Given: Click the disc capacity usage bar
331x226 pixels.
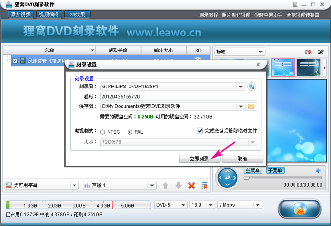Looking at the screenshot, I should click(x=78, y=205).
